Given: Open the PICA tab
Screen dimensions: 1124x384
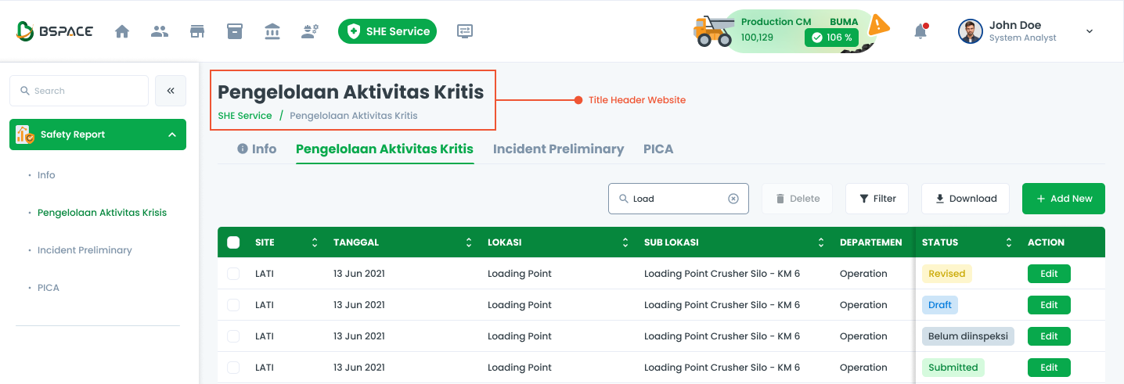Looking at the screenshot, I should (x=657, y=149).
